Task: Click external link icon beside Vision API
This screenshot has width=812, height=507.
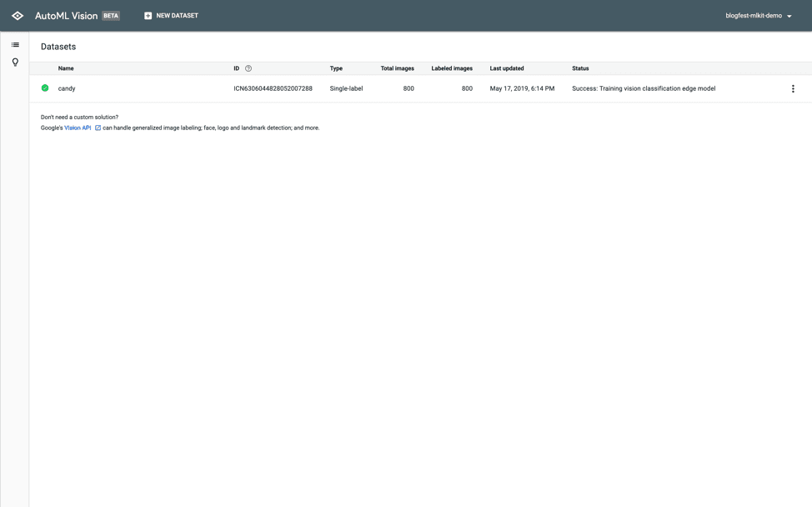Action: (x=98, y=128)
